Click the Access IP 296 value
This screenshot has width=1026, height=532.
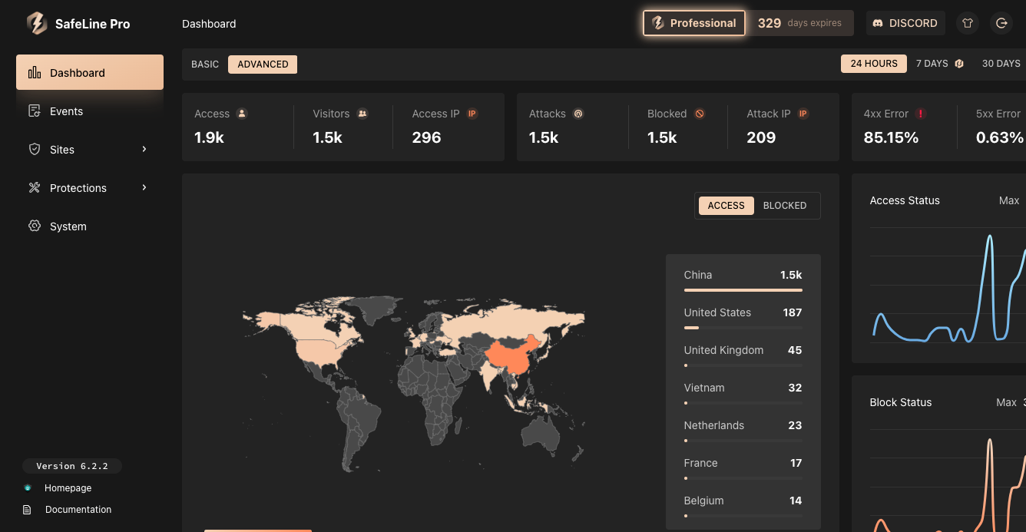point(426,137)
